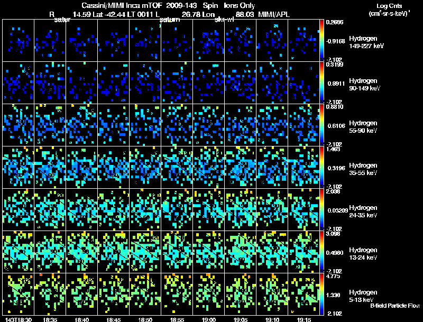Click the 'Hydrogen 149-227 keV' row label
The height and width of the screenshot is (322, 423).
pos(366,42)
